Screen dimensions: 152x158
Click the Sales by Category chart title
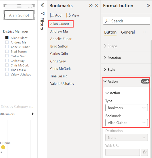(x=17, y=106)
